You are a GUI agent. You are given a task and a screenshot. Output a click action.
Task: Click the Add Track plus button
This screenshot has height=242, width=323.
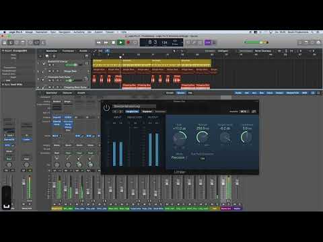pyautogui.click(x=40, y=56)
